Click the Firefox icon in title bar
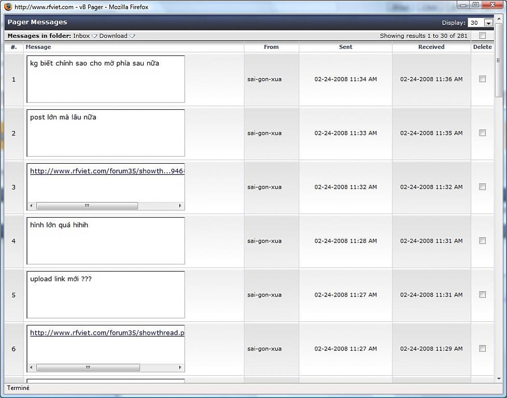The height and width of the screenshot is (398, 507). 8,7
